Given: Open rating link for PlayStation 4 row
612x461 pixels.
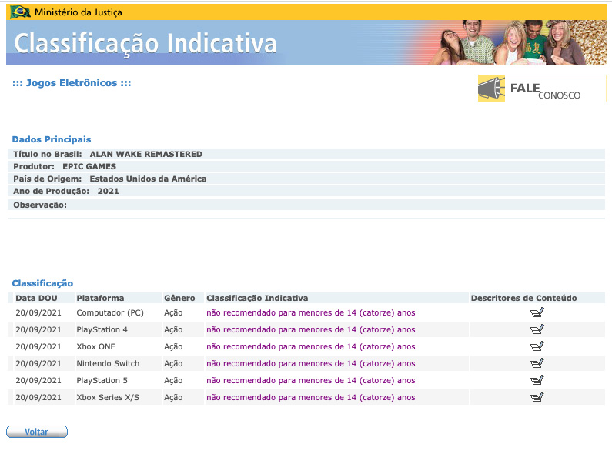Looking at the screenshot, I should [x=311, y=329].
